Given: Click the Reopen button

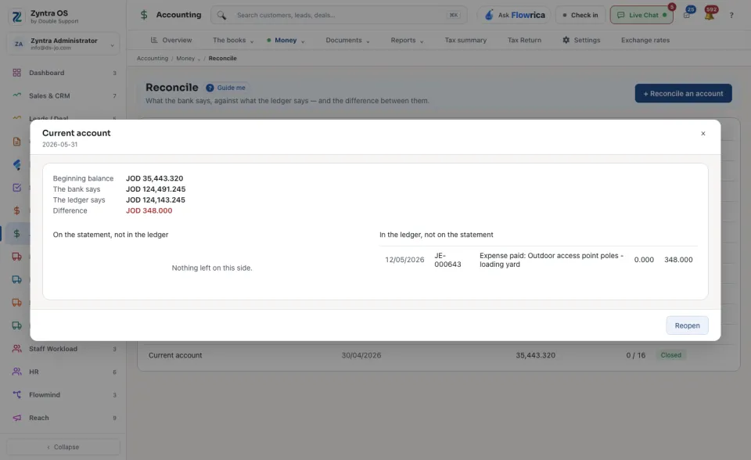Looking at the screenshot, I should point(687,325).
